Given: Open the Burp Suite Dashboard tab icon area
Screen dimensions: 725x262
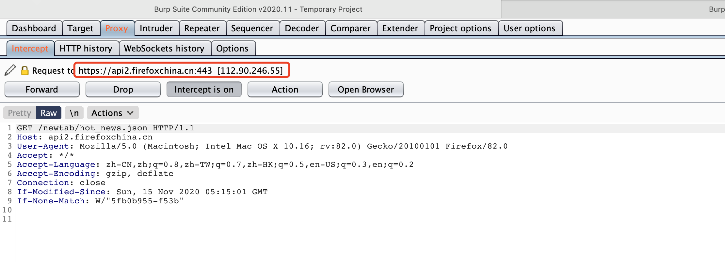Looking at the screenshot, I should coord(34,28).
